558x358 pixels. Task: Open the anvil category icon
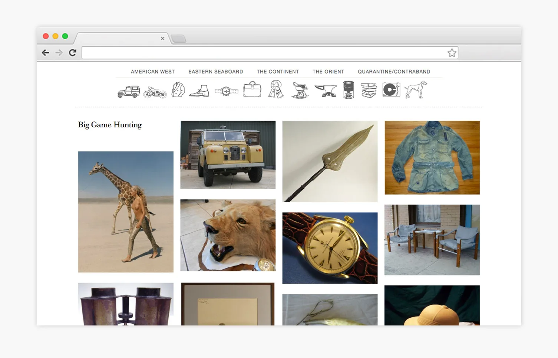coord(326,91)
